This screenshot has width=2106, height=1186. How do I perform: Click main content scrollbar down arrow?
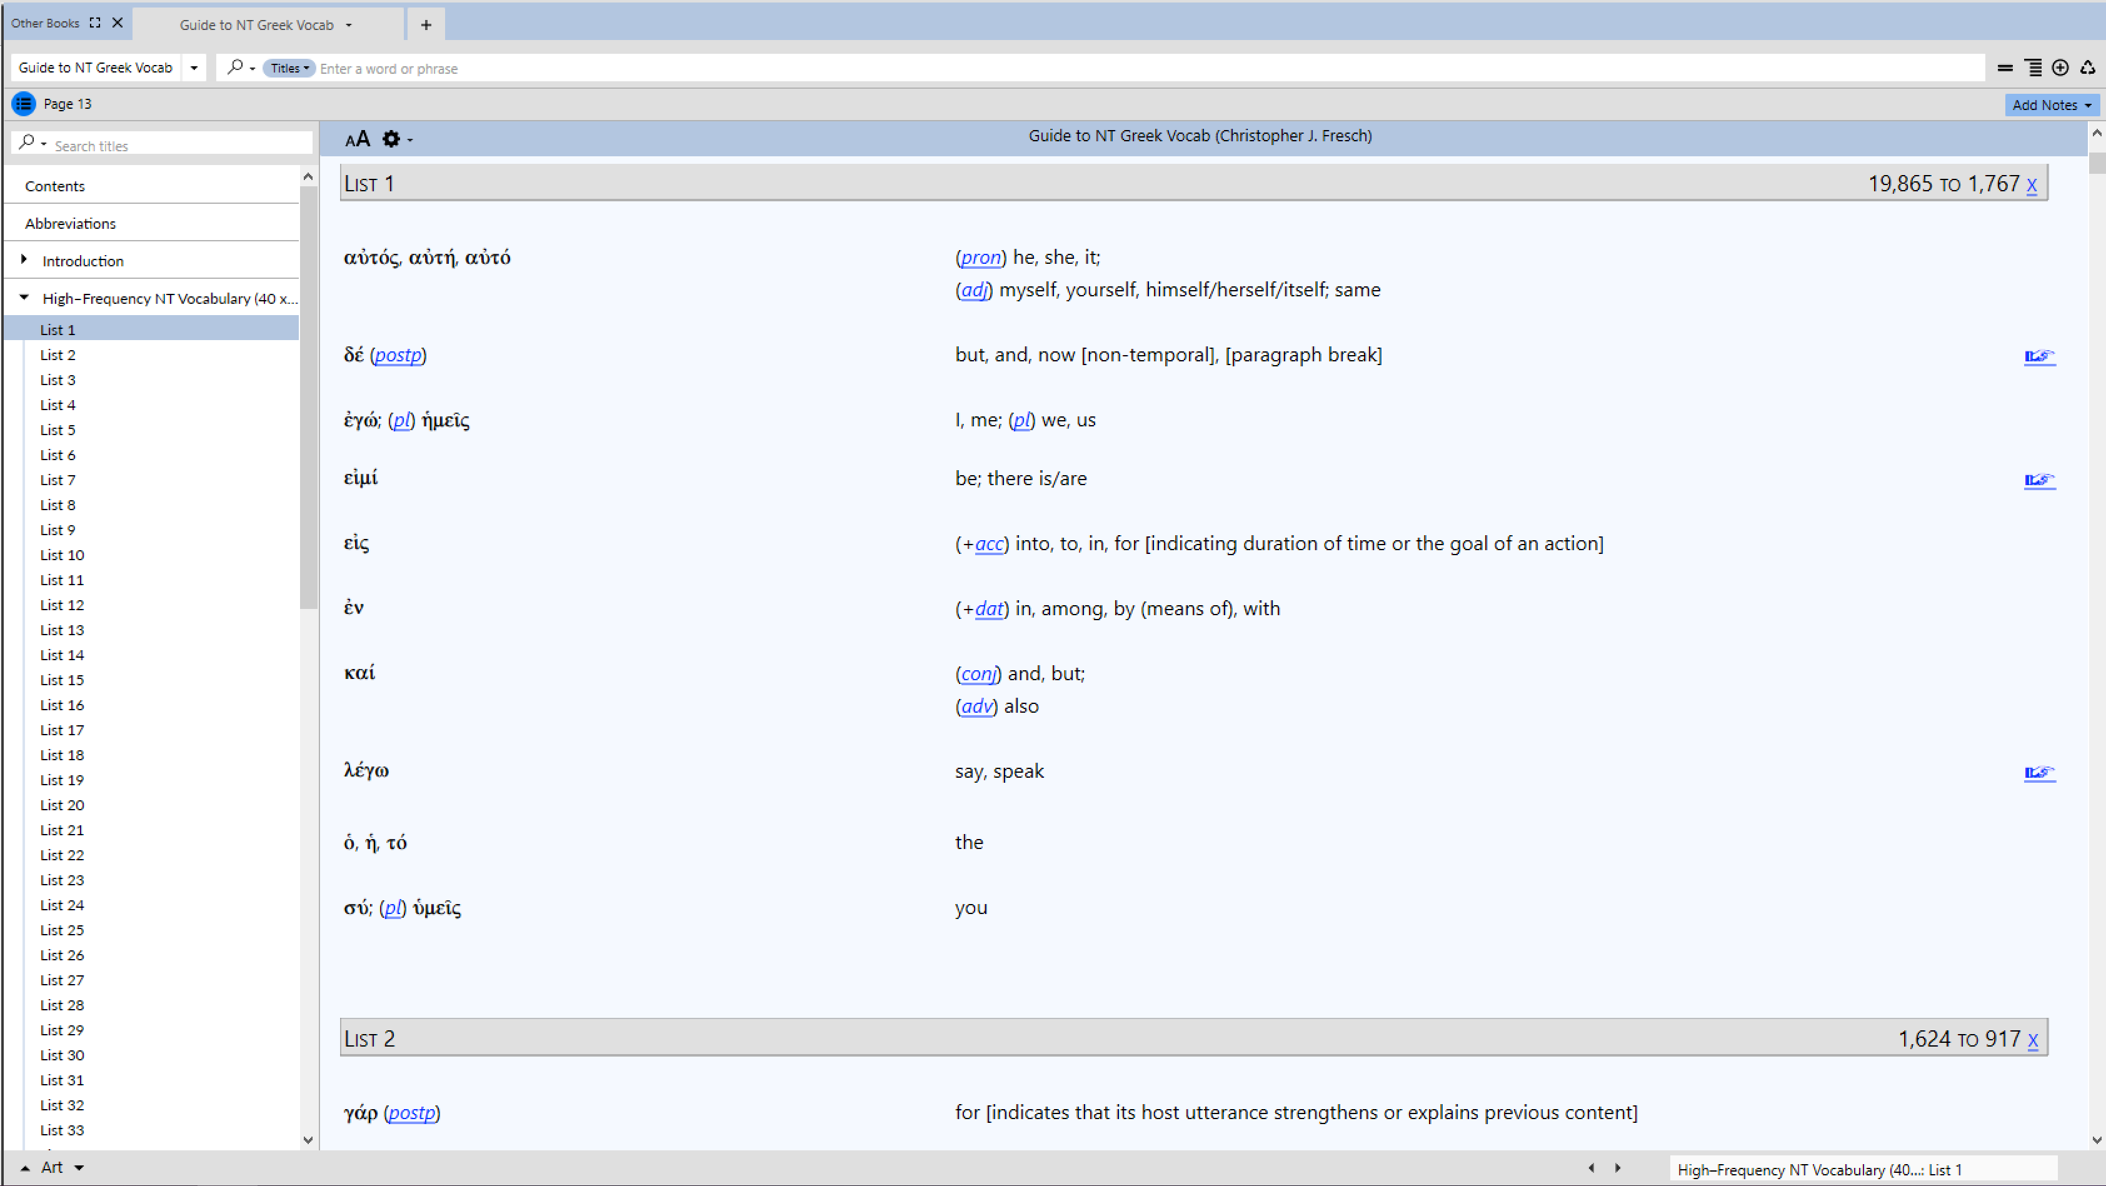(x=2097, y=1139)
